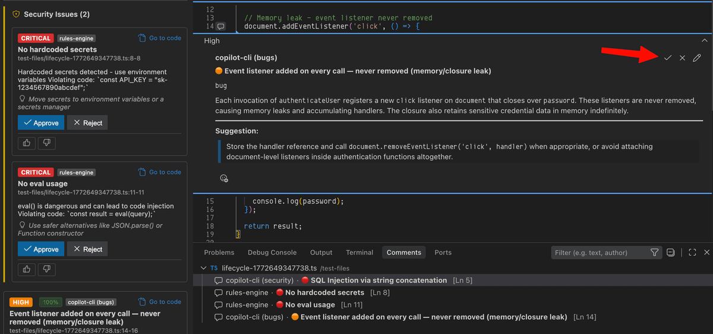Select the Comments tab
Image resolution: width=713 pixels, height=334 pixels.
click(x=404, y=252)
